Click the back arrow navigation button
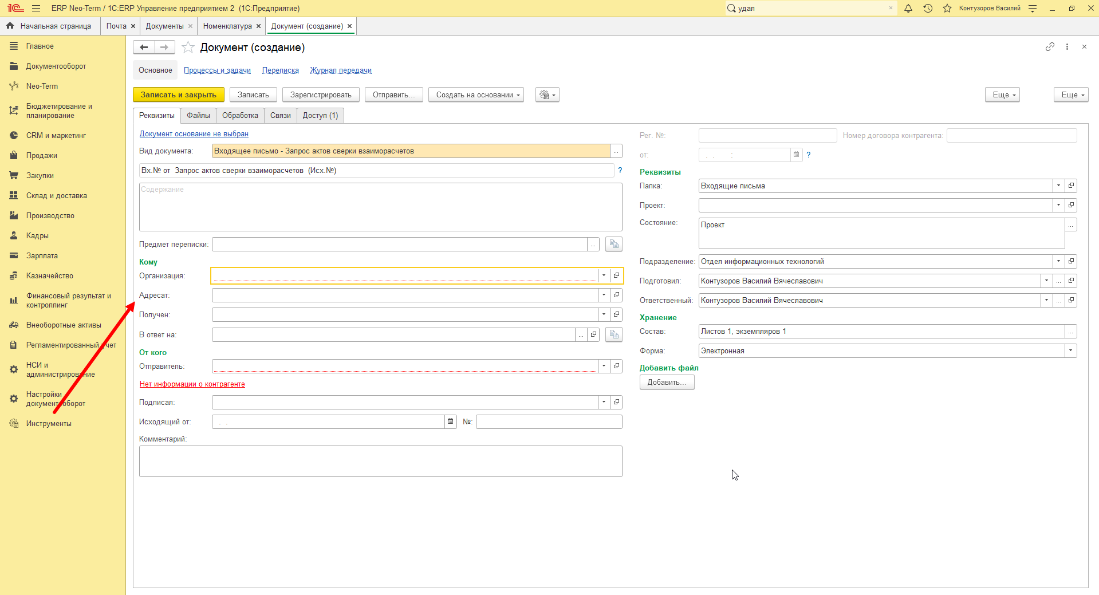The height and width of the screenshot is (595, 1099). [x=144, y=48]
